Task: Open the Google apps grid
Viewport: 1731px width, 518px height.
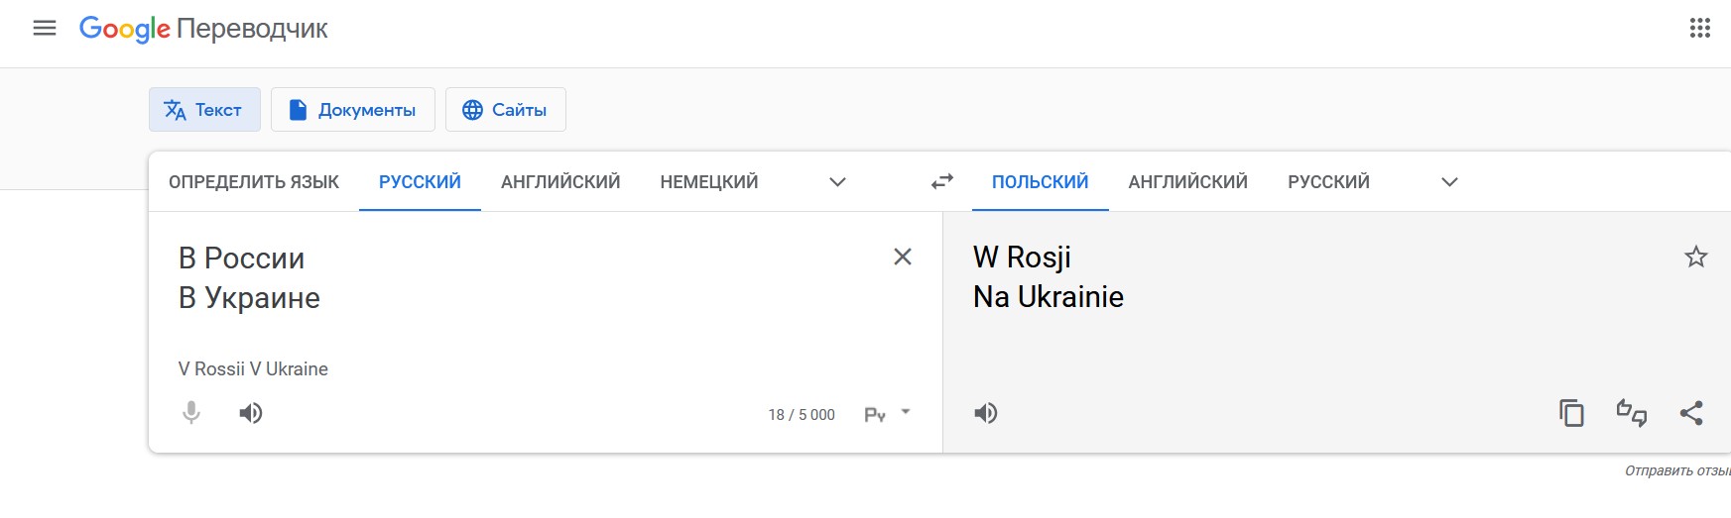Action: 1699,28
